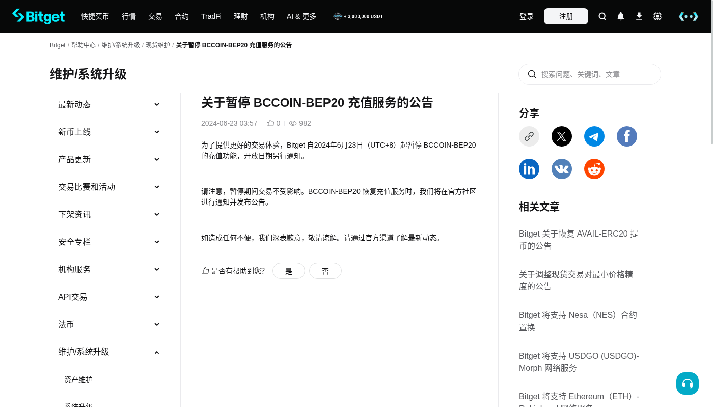
Task: Click the app download icon
Action: click(639, 16)
